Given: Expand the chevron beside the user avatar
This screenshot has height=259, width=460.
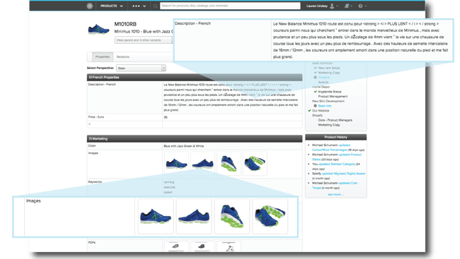Looking at the screenshot, I should [337, 6].
